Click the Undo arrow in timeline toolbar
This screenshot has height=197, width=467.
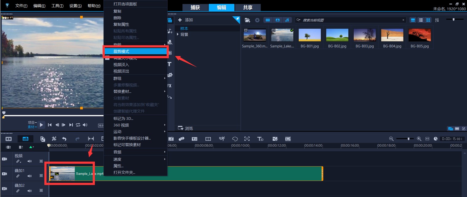64,139
